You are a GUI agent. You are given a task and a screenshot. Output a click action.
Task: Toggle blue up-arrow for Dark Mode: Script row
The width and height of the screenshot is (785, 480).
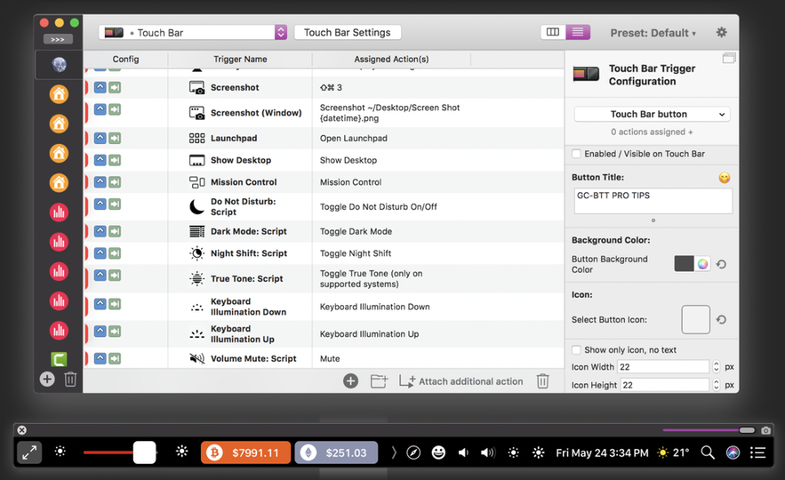(100, 231)
